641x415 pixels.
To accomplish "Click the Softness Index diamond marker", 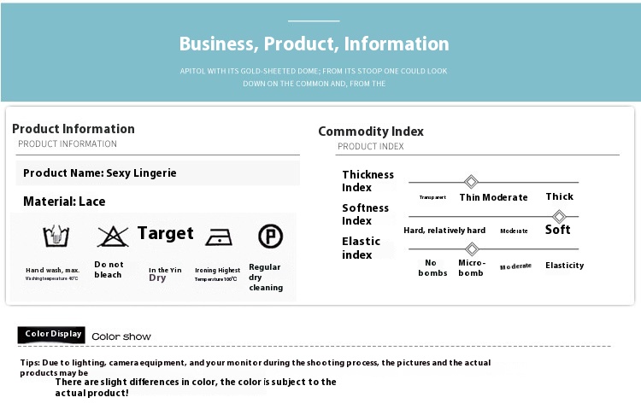I will (559, 216).
